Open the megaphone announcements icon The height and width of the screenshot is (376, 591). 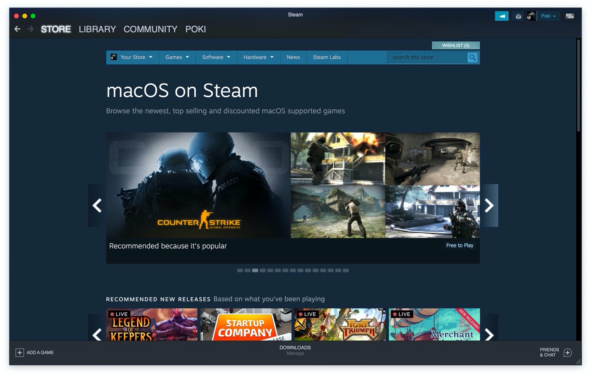click(x=502, y=16)
